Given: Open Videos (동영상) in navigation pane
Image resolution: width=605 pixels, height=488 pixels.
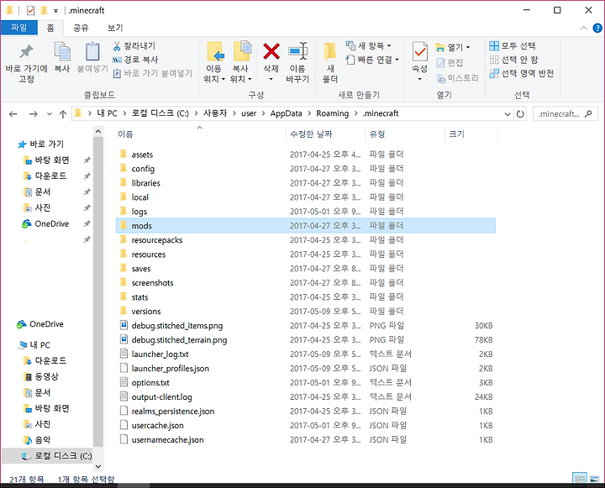Looking at the screenshot, I should pyautogui.click(x=41, y=376).
